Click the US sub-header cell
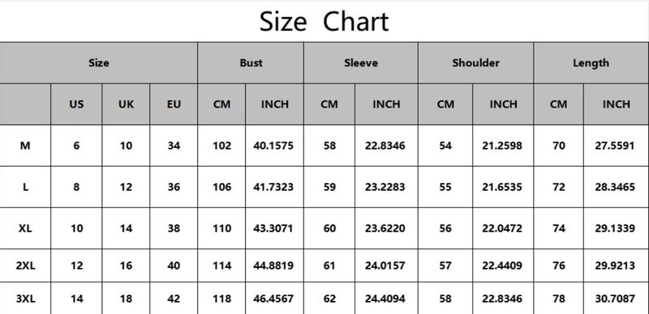Screen dimensions: 649x314 tap(76, 104)
